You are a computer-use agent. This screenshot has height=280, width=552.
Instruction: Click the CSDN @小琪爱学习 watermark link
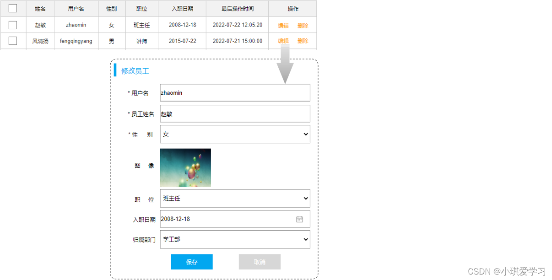[506, 271]
